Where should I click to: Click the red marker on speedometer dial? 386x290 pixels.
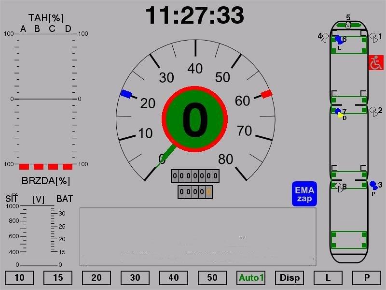266,94
